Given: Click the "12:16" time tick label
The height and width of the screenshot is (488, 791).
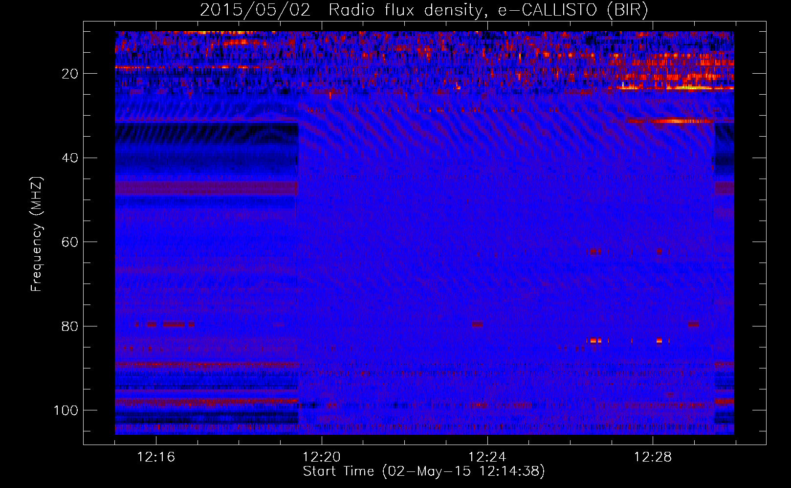Looking at the screenshot, I should pyautogui.click(x=156, y=457).
